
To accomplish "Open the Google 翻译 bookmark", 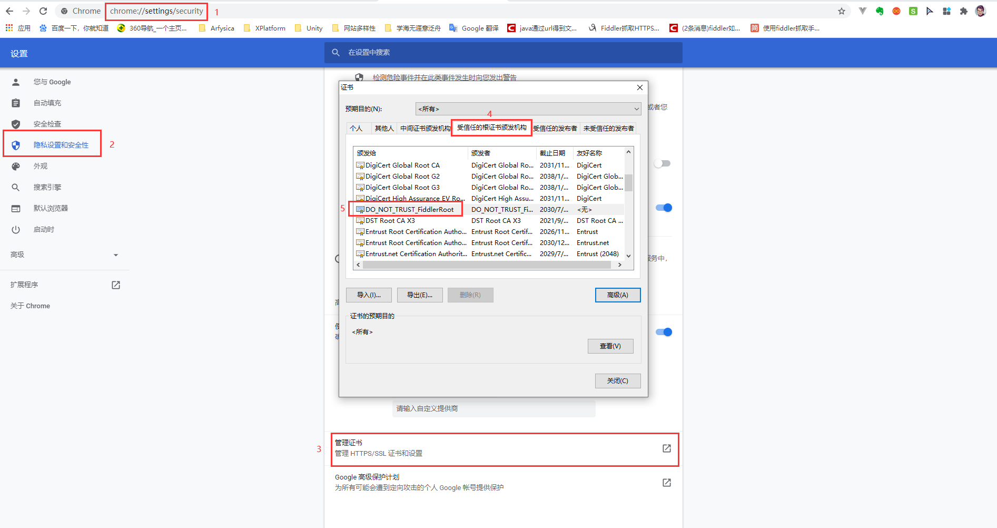I will [x=474, y=28].
